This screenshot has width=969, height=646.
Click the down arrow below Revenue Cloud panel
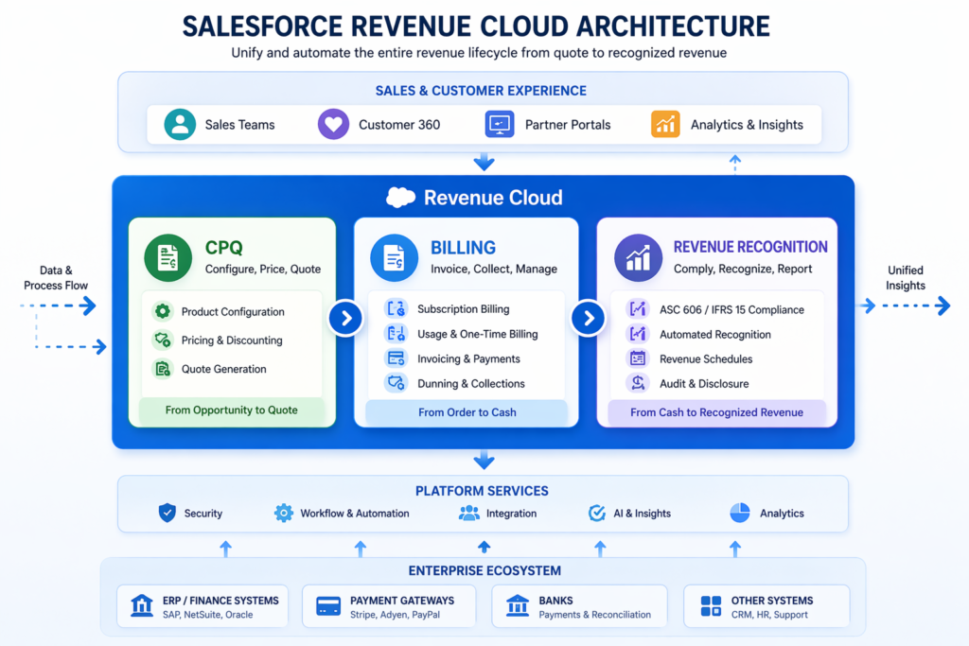tap(484, 461)
